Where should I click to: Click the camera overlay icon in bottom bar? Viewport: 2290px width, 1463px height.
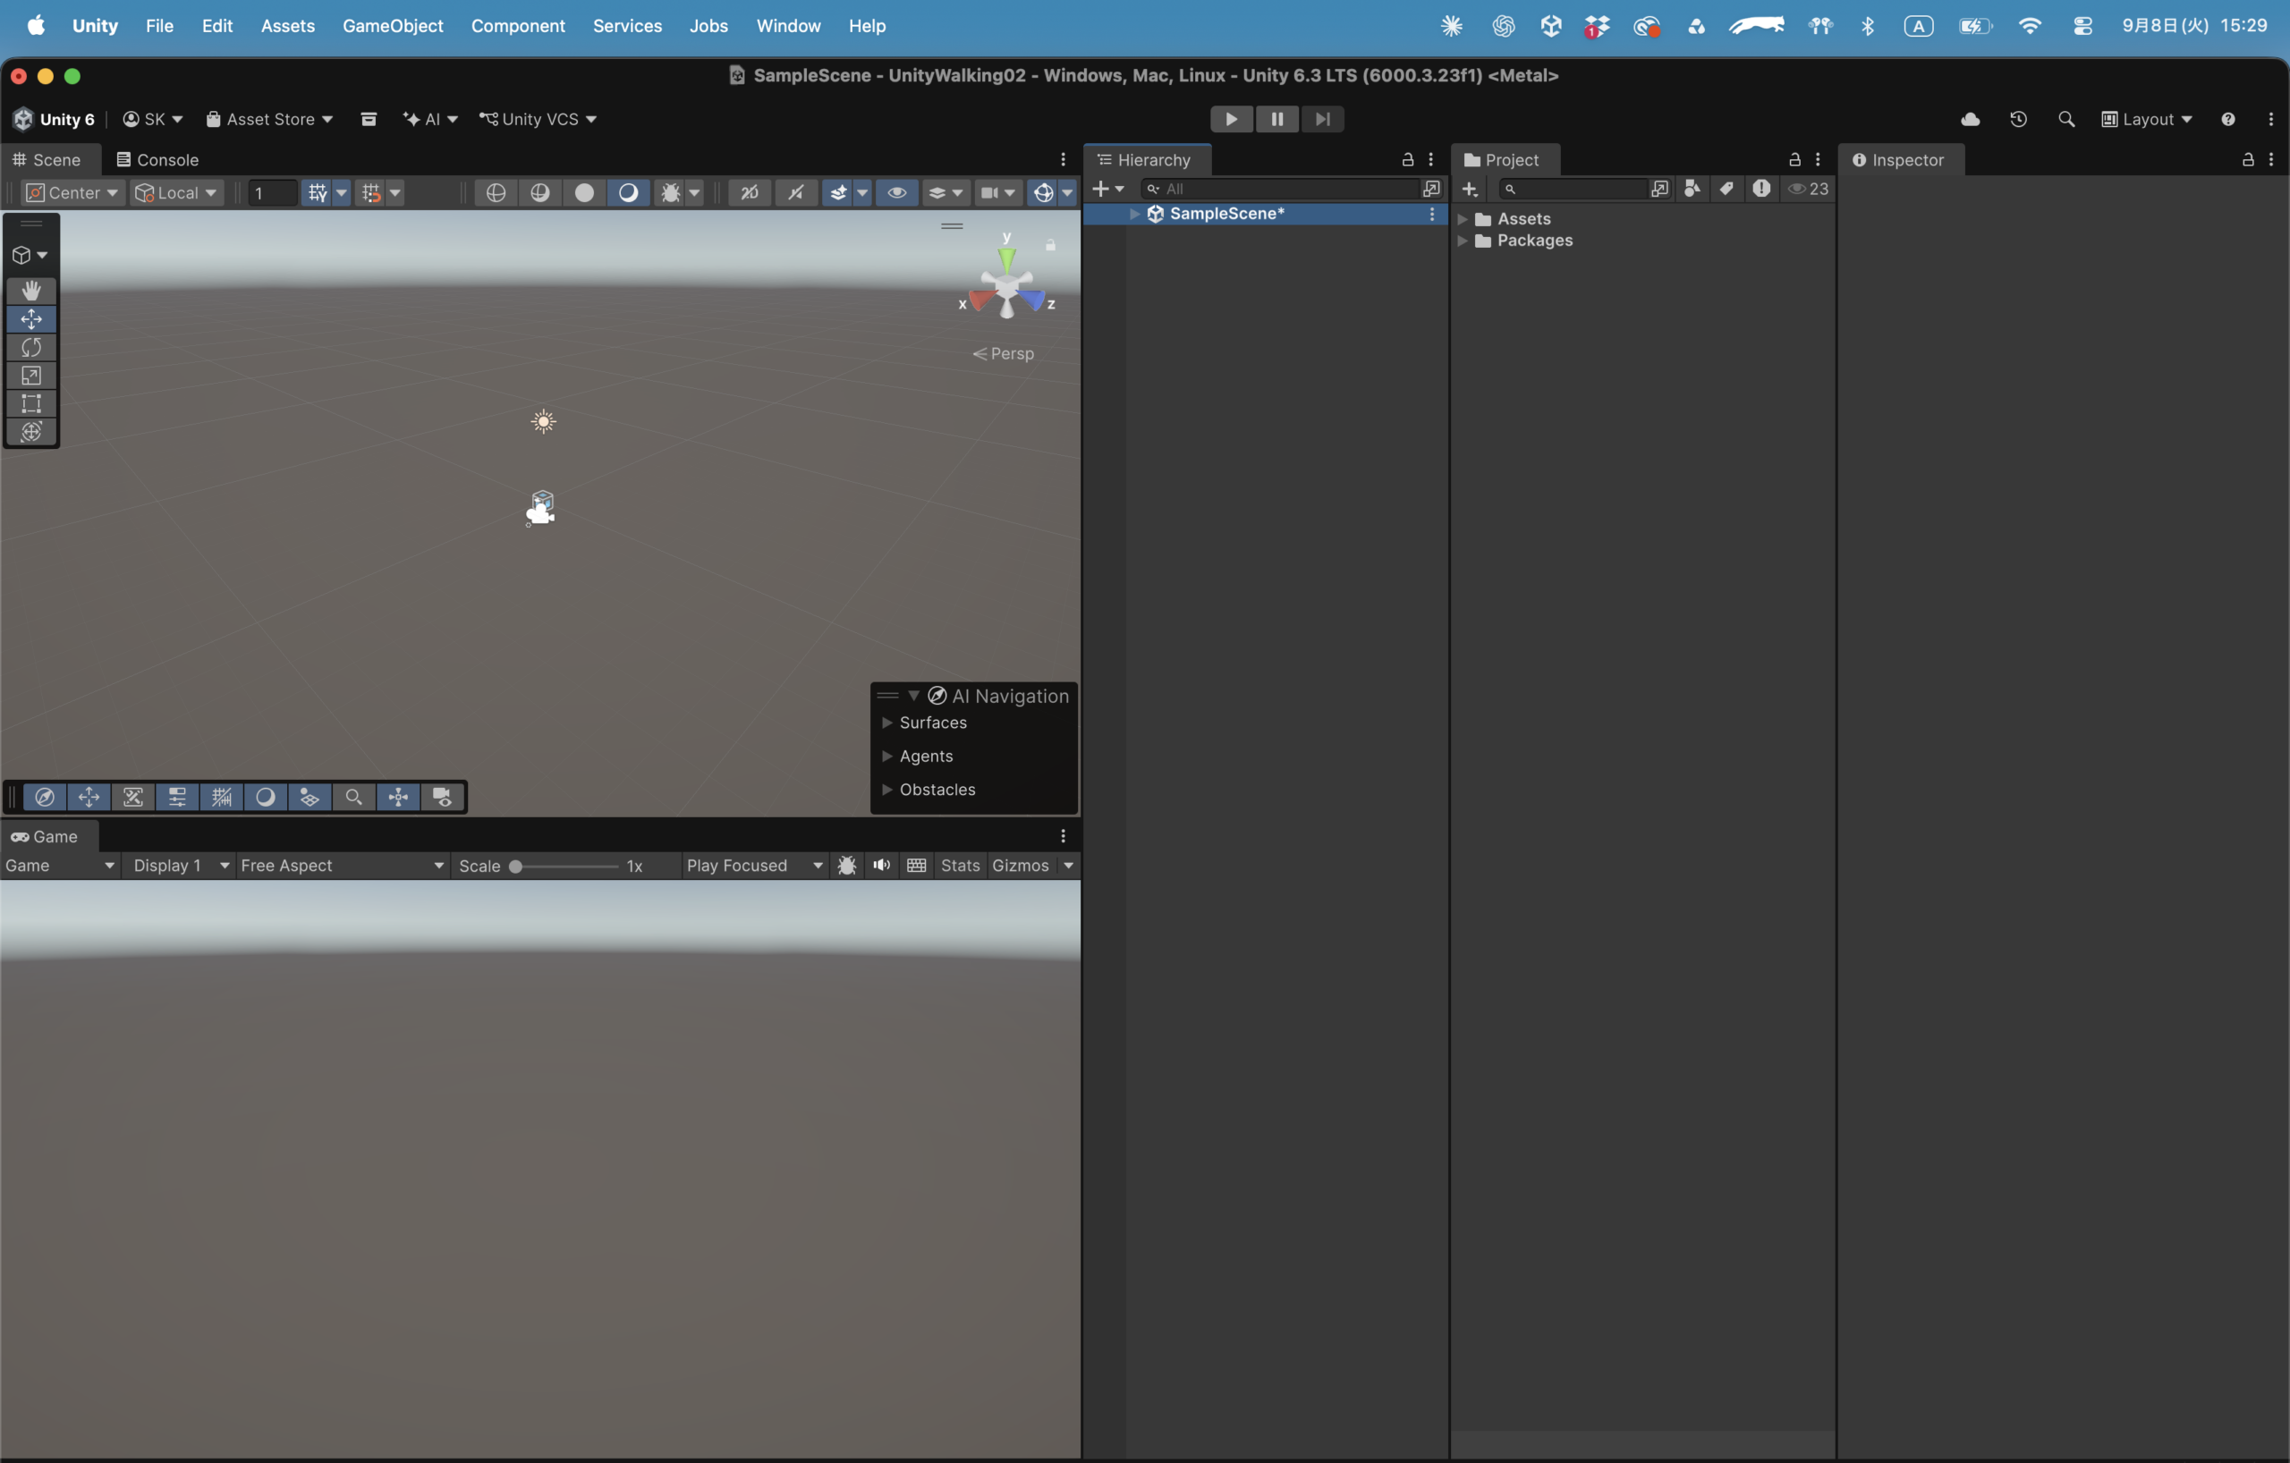(x=442, y=797)
